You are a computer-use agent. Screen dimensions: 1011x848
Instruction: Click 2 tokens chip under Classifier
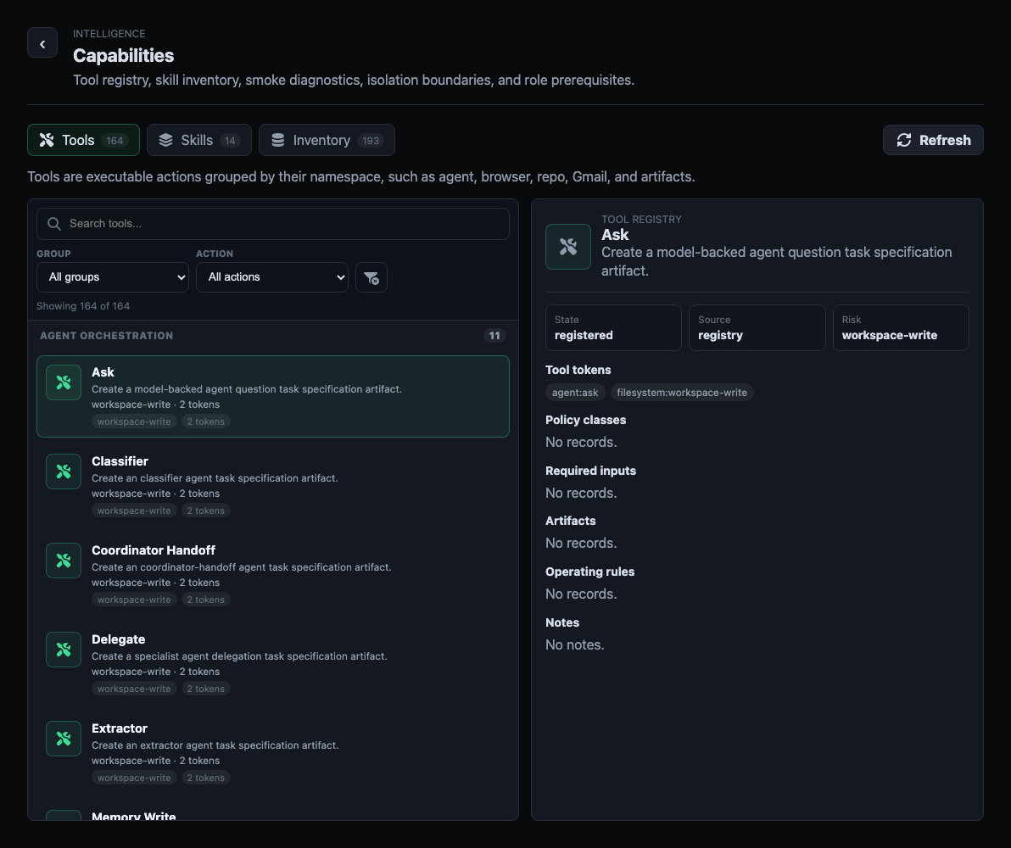[x=206, y=510]
